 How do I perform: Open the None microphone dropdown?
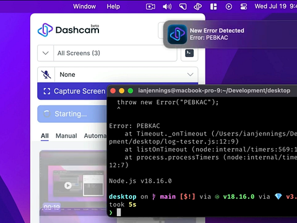[126, 74]
